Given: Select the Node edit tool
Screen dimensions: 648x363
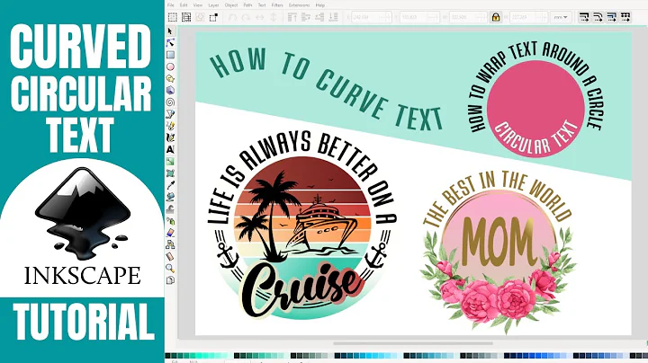Looking at the screenshot, I should [170, 43].
